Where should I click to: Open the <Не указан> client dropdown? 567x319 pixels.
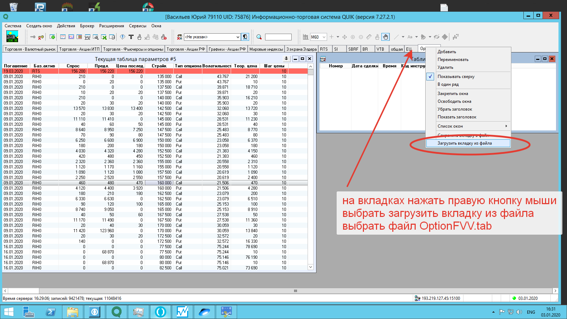(238, 37)
